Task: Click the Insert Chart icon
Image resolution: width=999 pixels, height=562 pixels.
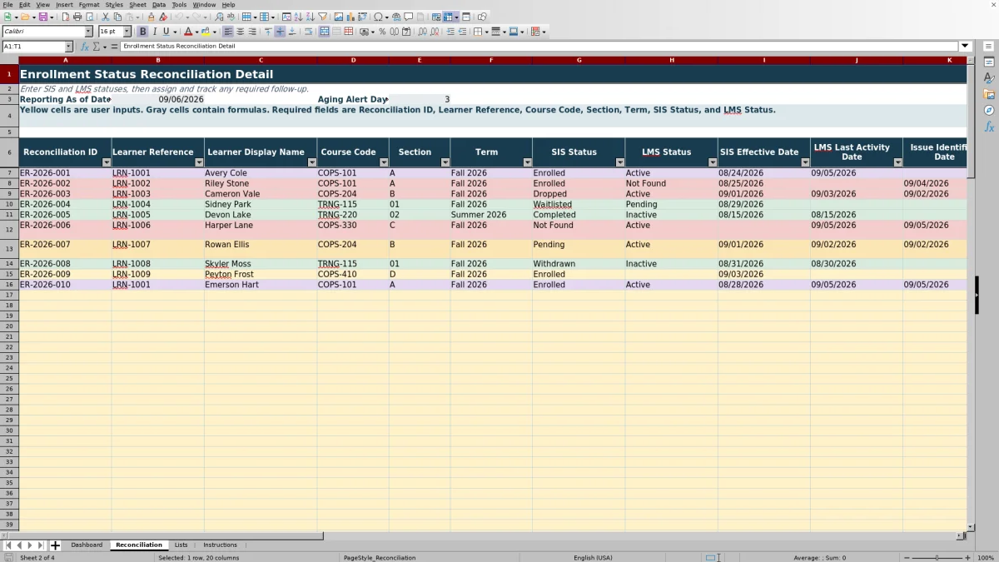Action: pyautogui.click(x=350, y=17)
